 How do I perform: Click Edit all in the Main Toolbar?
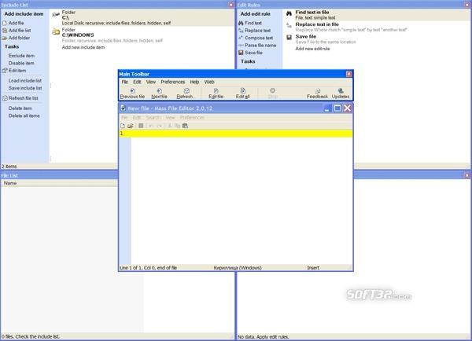click(x=242, y=93)
